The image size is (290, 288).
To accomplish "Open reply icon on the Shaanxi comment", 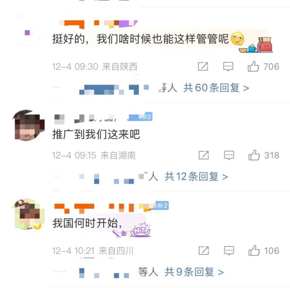I will coord(228,66).
